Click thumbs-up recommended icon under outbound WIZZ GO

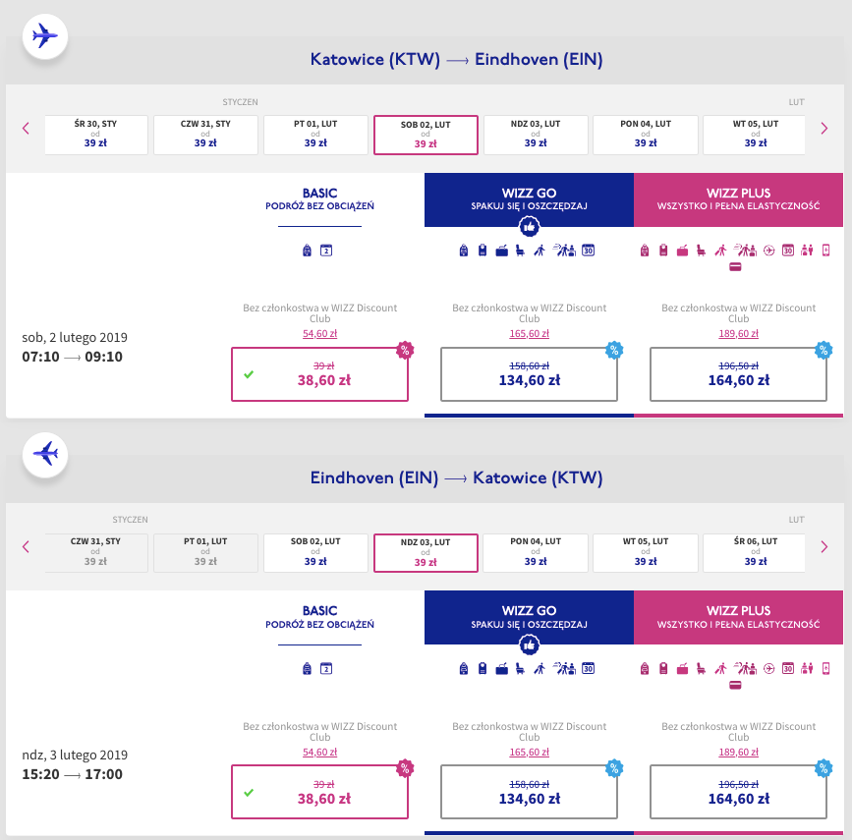click(x=529, y=226)
